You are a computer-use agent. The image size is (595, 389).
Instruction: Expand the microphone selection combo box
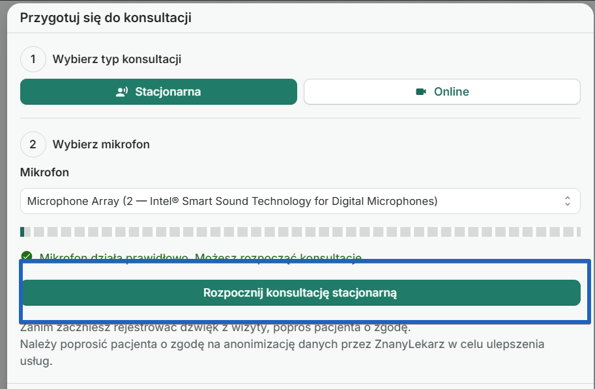[300, 200]
